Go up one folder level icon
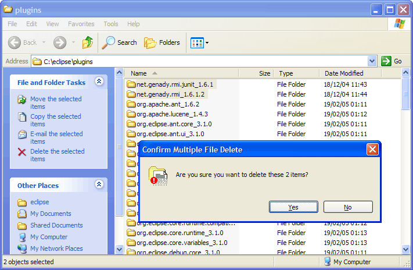This screenshot has height=270, width=413. [88, 42]
